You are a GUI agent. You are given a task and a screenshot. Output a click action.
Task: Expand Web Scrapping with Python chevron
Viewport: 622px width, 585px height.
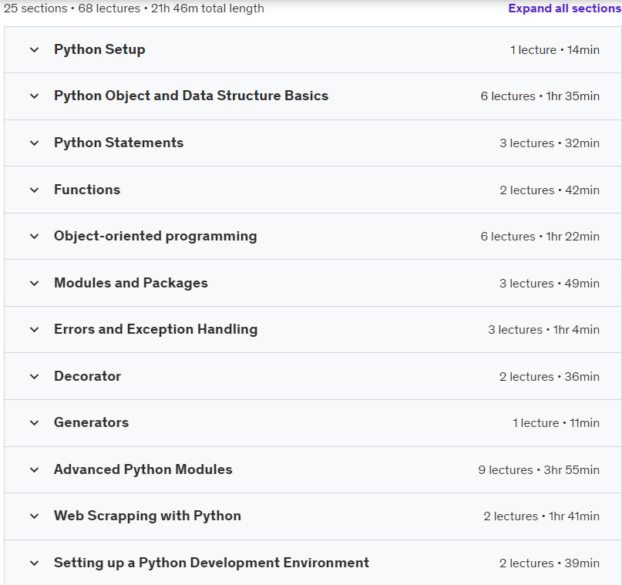coord(35,516)
